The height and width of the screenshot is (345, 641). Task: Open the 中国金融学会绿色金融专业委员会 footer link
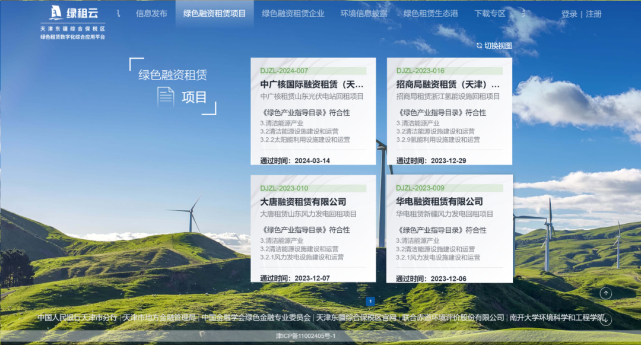tap(256, 318)
